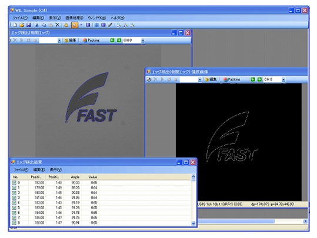This screenshot has width=317, height=238.
Task: Uncheck result row No. 4 checkbox
Action: pyautogui.click(x=14, y=203)
